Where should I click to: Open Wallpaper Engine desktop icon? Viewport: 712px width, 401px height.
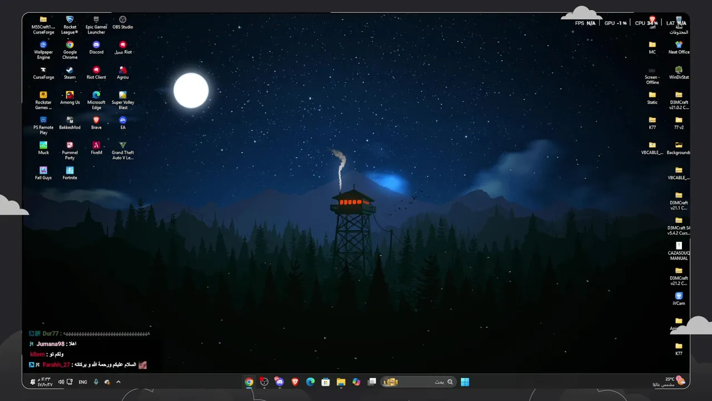[x=43, y=50]
